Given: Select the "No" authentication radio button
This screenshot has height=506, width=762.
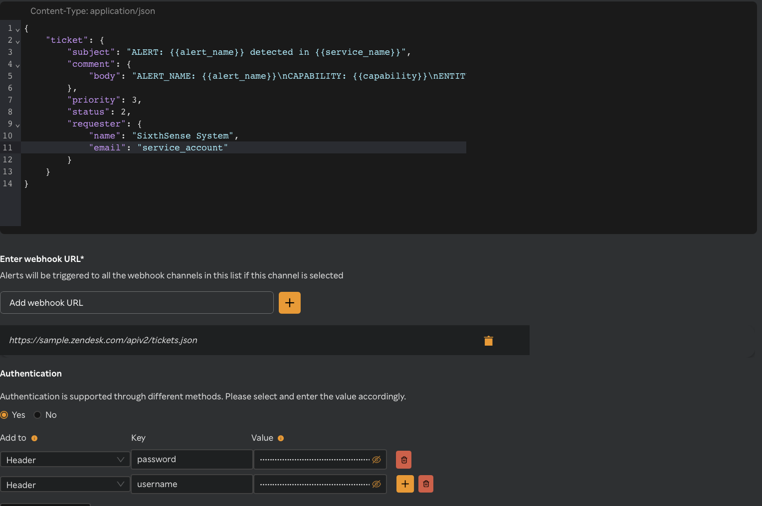Looking at the screenshot, I should 37,414.
